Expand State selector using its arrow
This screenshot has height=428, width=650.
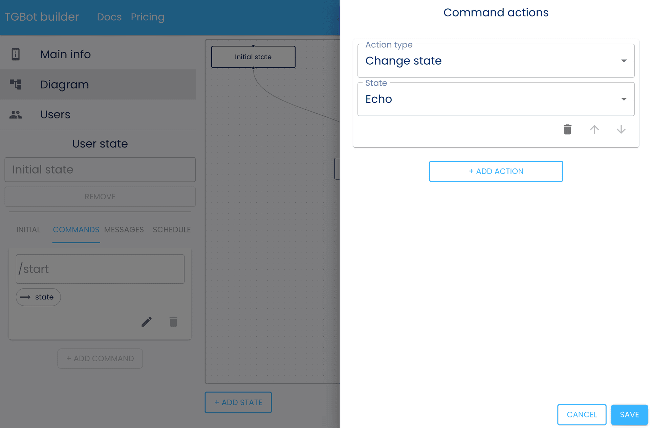coord(624,99)
